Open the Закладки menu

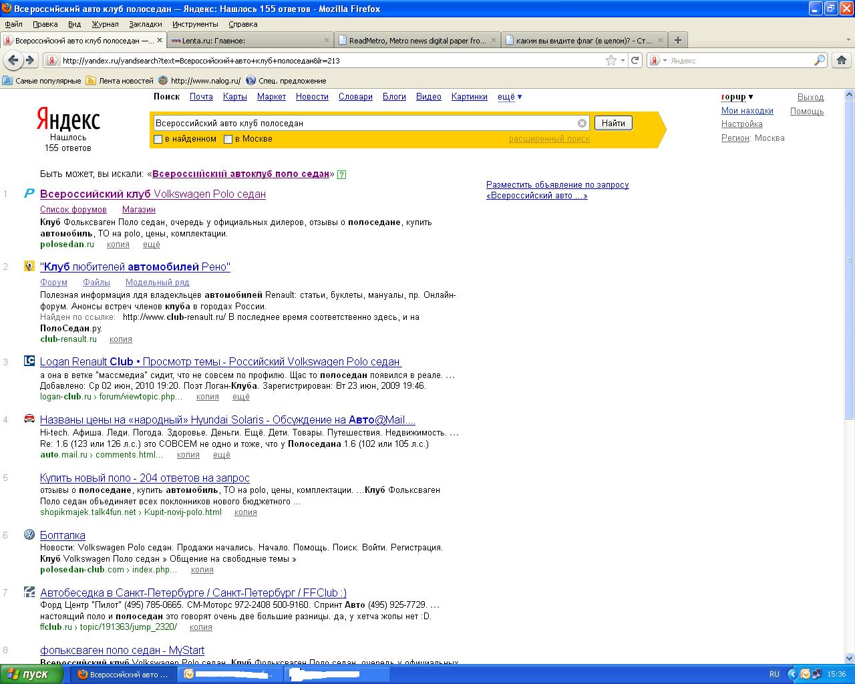tap(145, 24)
